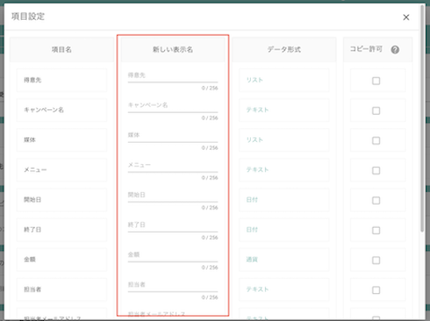
Task: Enable copy permission for メニュー row
Action: point(376,170)
